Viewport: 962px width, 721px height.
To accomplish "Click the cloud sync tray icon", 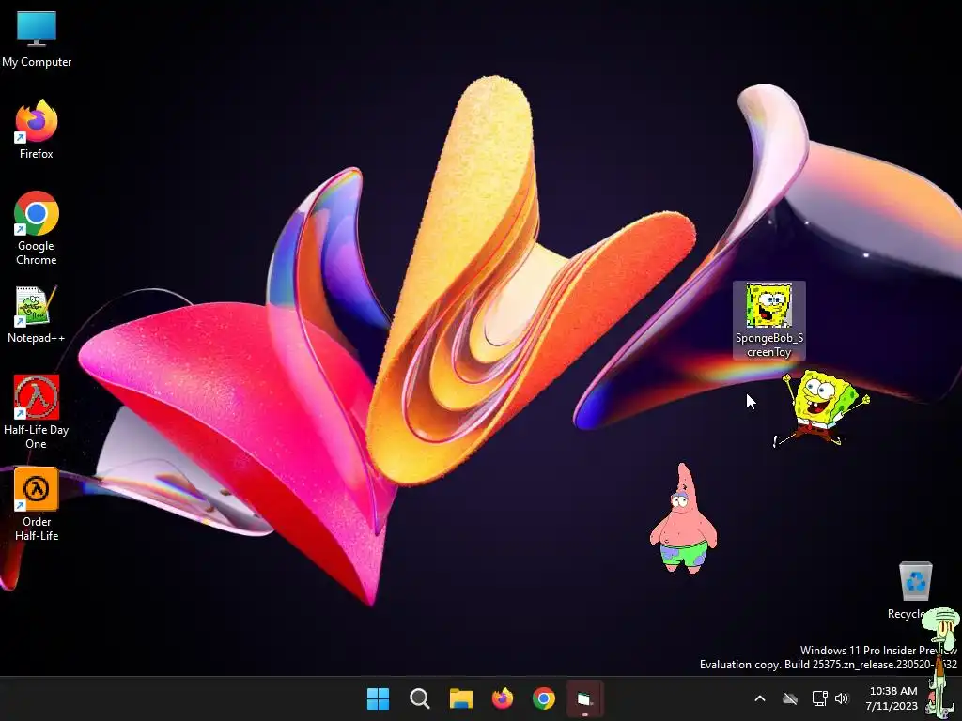I will [x=790, y=698].
